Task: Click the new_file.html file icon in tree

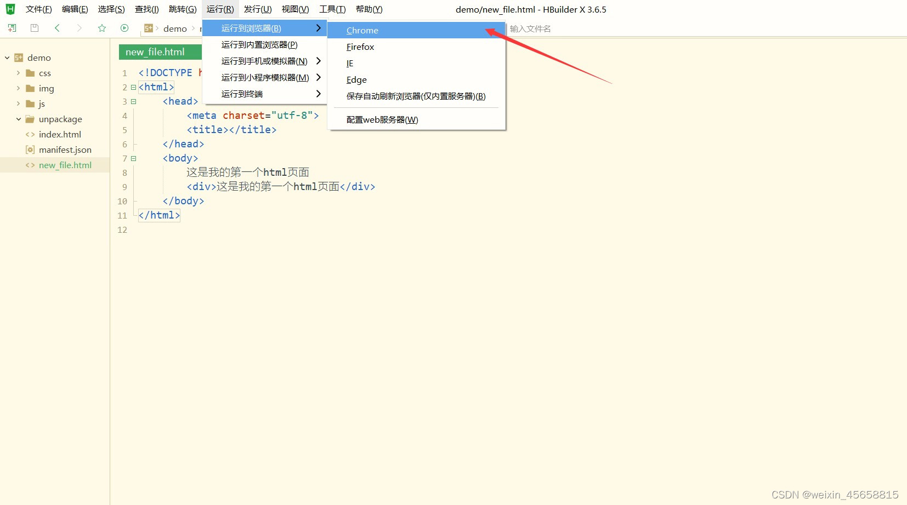Action: pyautogui.click(x=30, y=165)
